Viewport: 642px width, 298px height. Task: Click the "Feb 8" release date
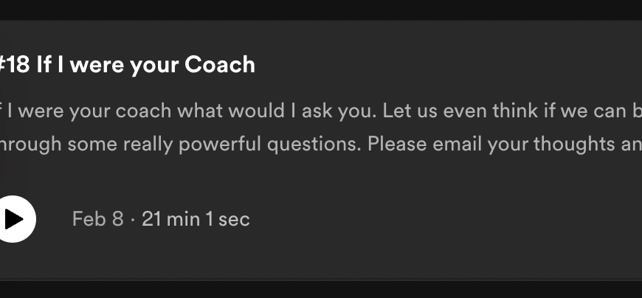[97, 219]
